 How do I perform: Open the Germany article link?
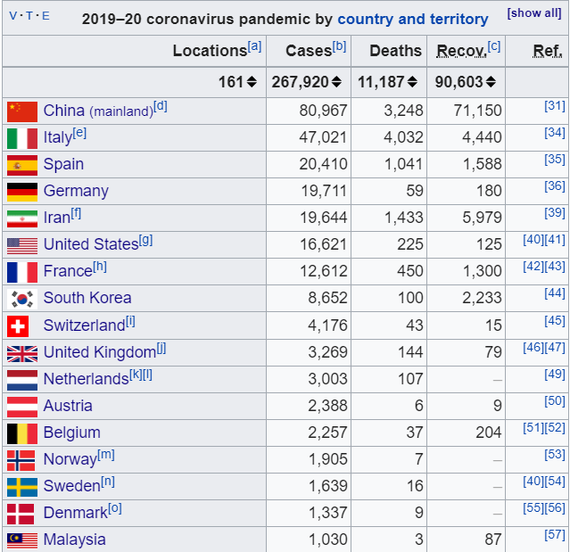click(76, 191)
